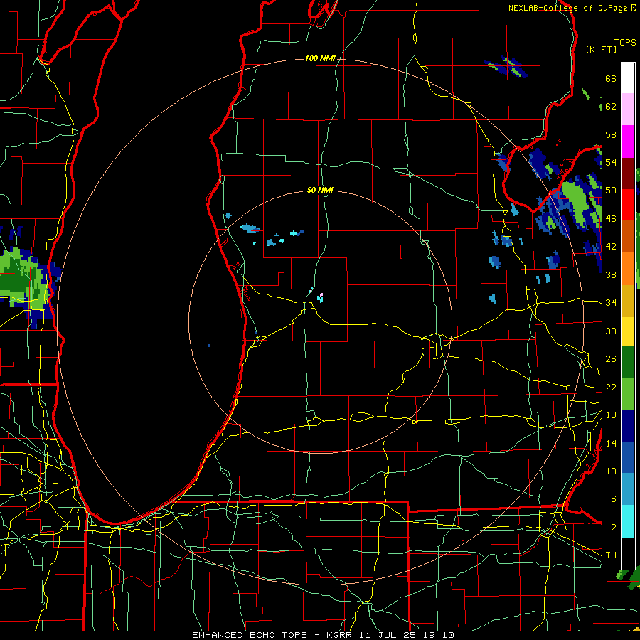Click the magenta 58 K FT legend swatch
The width and height of the screenshot is (640, 640).
click(628, 142)
